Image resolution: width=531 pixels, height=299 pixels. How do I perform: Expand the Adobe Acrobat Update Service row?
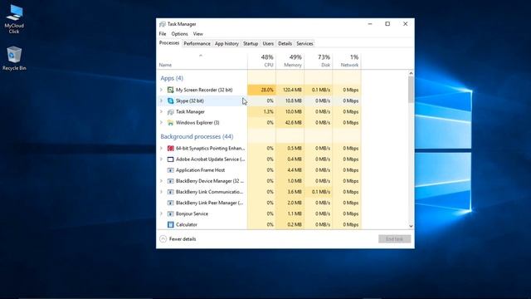(x=161, y=159)
